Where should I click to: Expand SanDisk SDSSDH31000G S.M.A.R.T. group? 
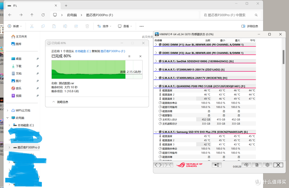tap(156, 61)
